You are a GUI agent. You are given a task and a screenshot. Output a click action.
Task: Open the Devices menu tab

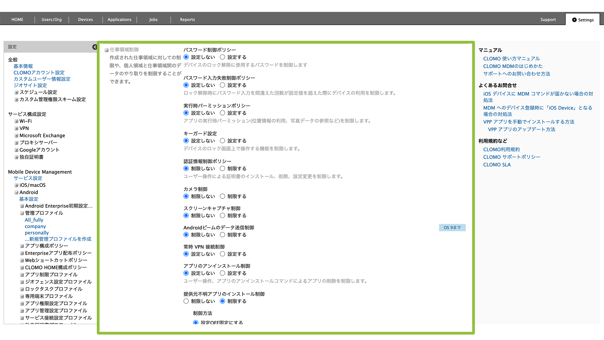[85, 20]
